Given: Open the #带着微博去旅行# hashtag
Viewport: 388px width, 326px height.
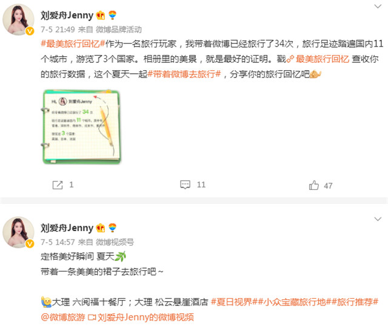Looking at the screenshot, I should click(x=184, y=74).
